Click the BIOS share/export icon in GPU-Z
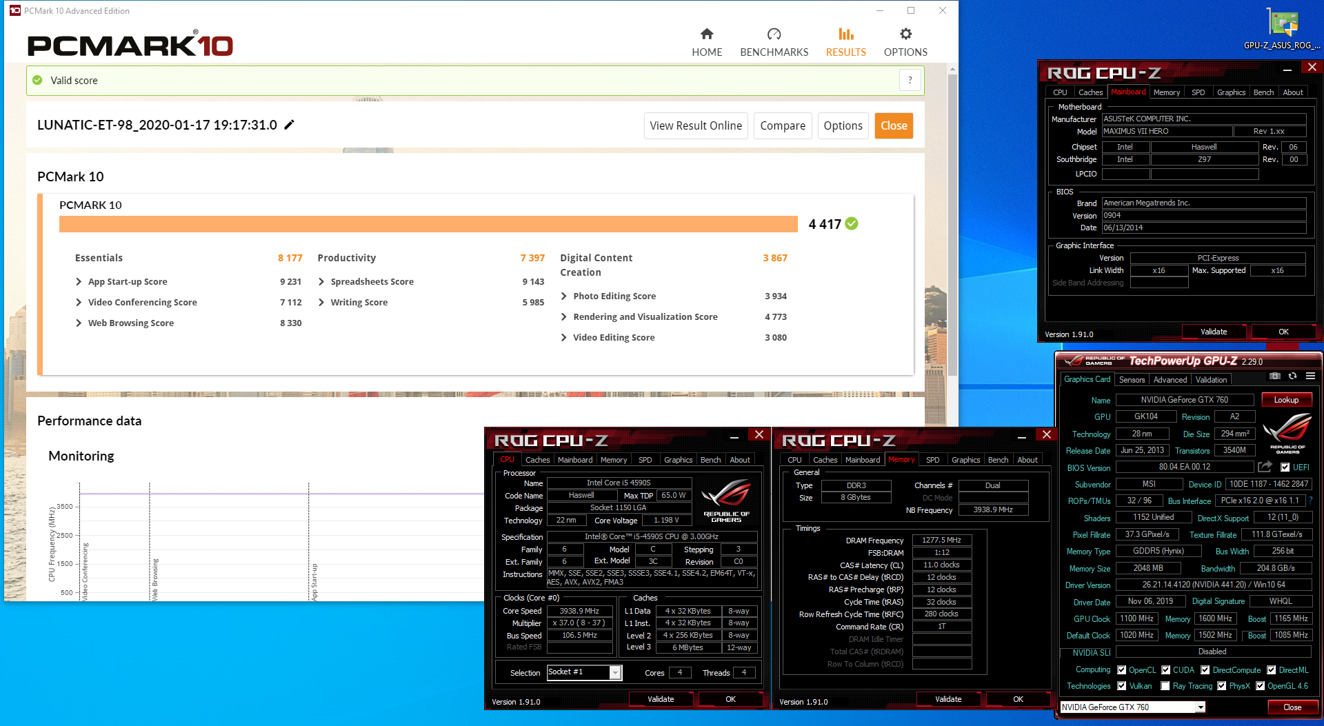Image resolution: width=1324 pixels, height=726 pixels. click(x=1265, y=467)
